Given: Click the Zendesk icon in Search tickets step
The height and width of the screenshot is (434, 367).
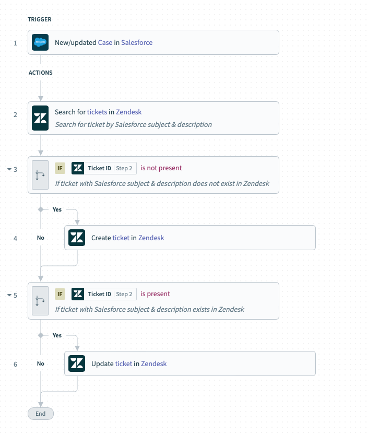Looking at the screenshot, I should [40, 118].
